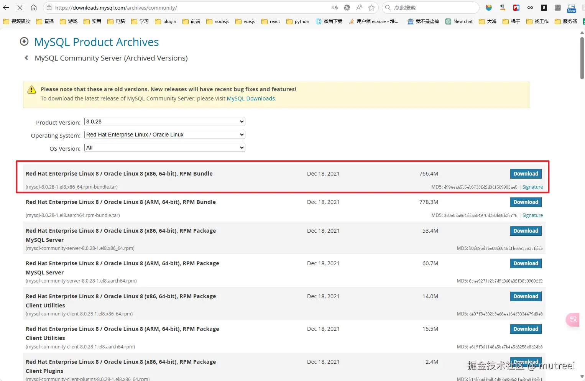
Task: Open New chat bookmark
Action: (459, 21)
